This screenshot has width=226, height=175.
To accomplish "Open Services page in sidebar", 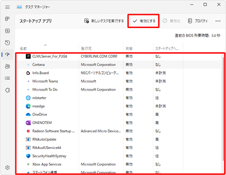I will [x=7, y=90].
